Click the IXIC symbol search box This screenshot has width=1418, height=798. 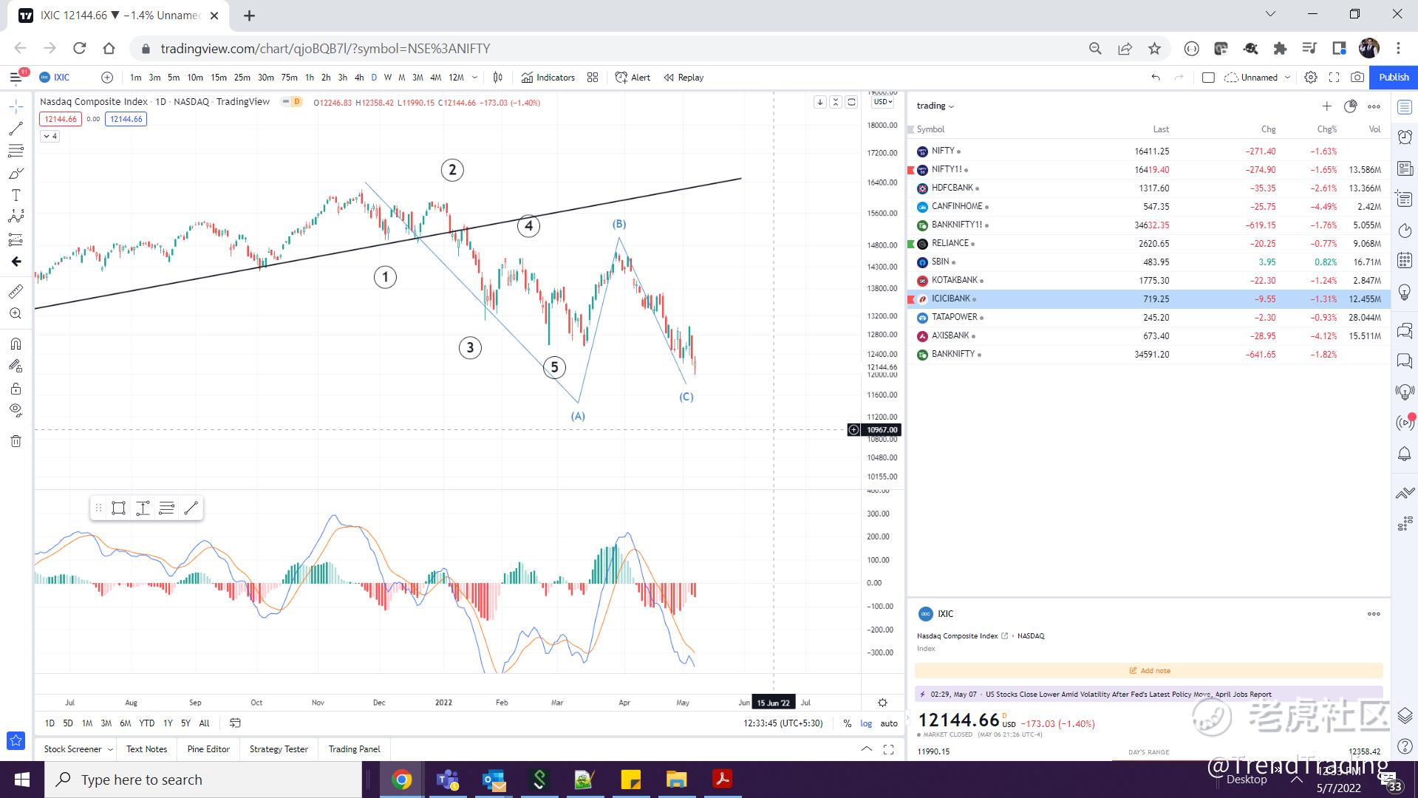coord(61,78)
